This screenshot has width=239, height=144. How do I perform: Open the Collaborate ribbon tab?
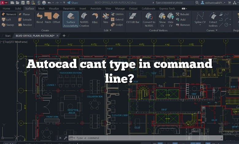point(149,9)
